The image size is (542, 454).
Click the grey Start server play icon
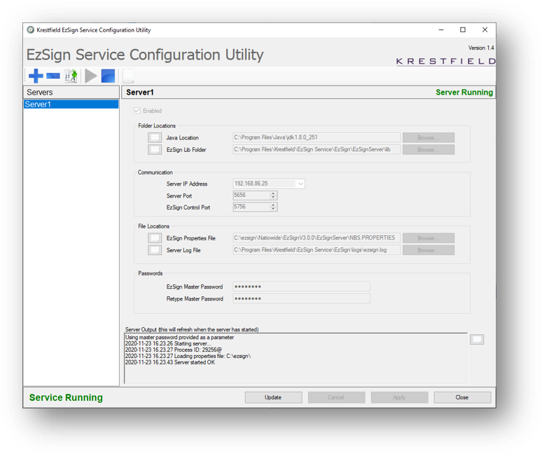click(90, 76)
